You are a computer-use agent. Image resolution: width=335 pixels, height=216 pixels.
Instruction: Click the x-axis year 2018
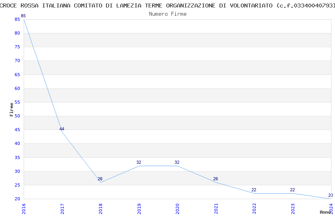click(x=100, y=209)
